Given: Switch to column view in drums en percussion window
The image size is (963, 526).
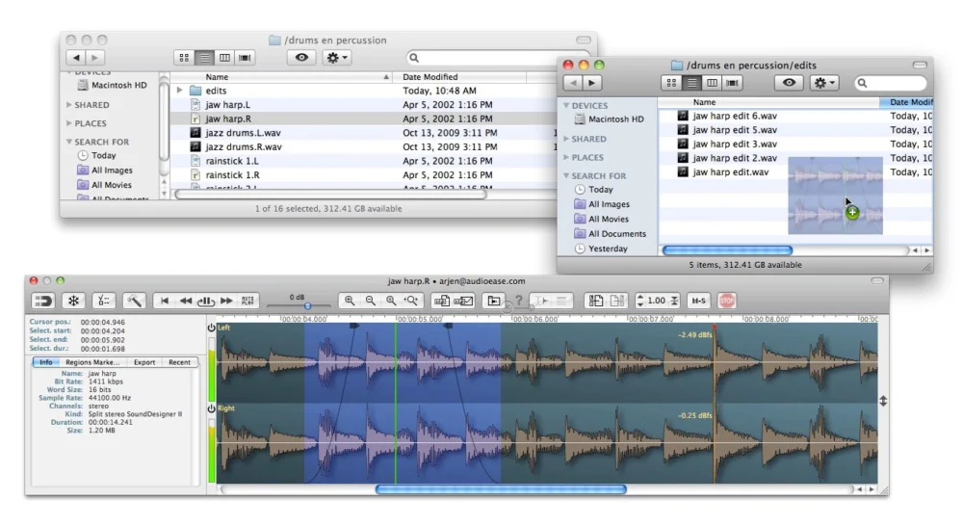Looking at the screenshot, I should click(224, 58).
